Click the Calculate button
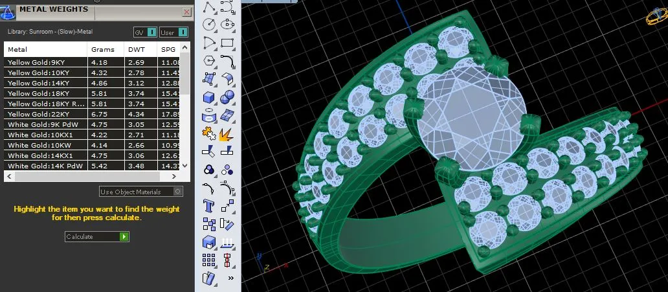This screenshot has width=668, height=292. pyautogui.click(x=96, y=236)
